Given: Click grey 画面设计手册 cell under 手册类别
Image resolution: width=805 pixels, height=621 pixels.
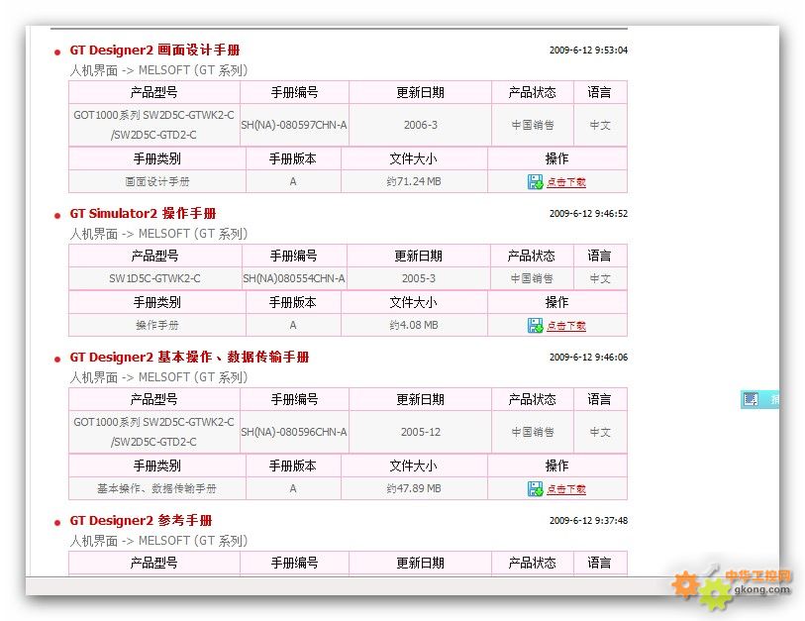Looking at the screenshot, I should [157, 182].
